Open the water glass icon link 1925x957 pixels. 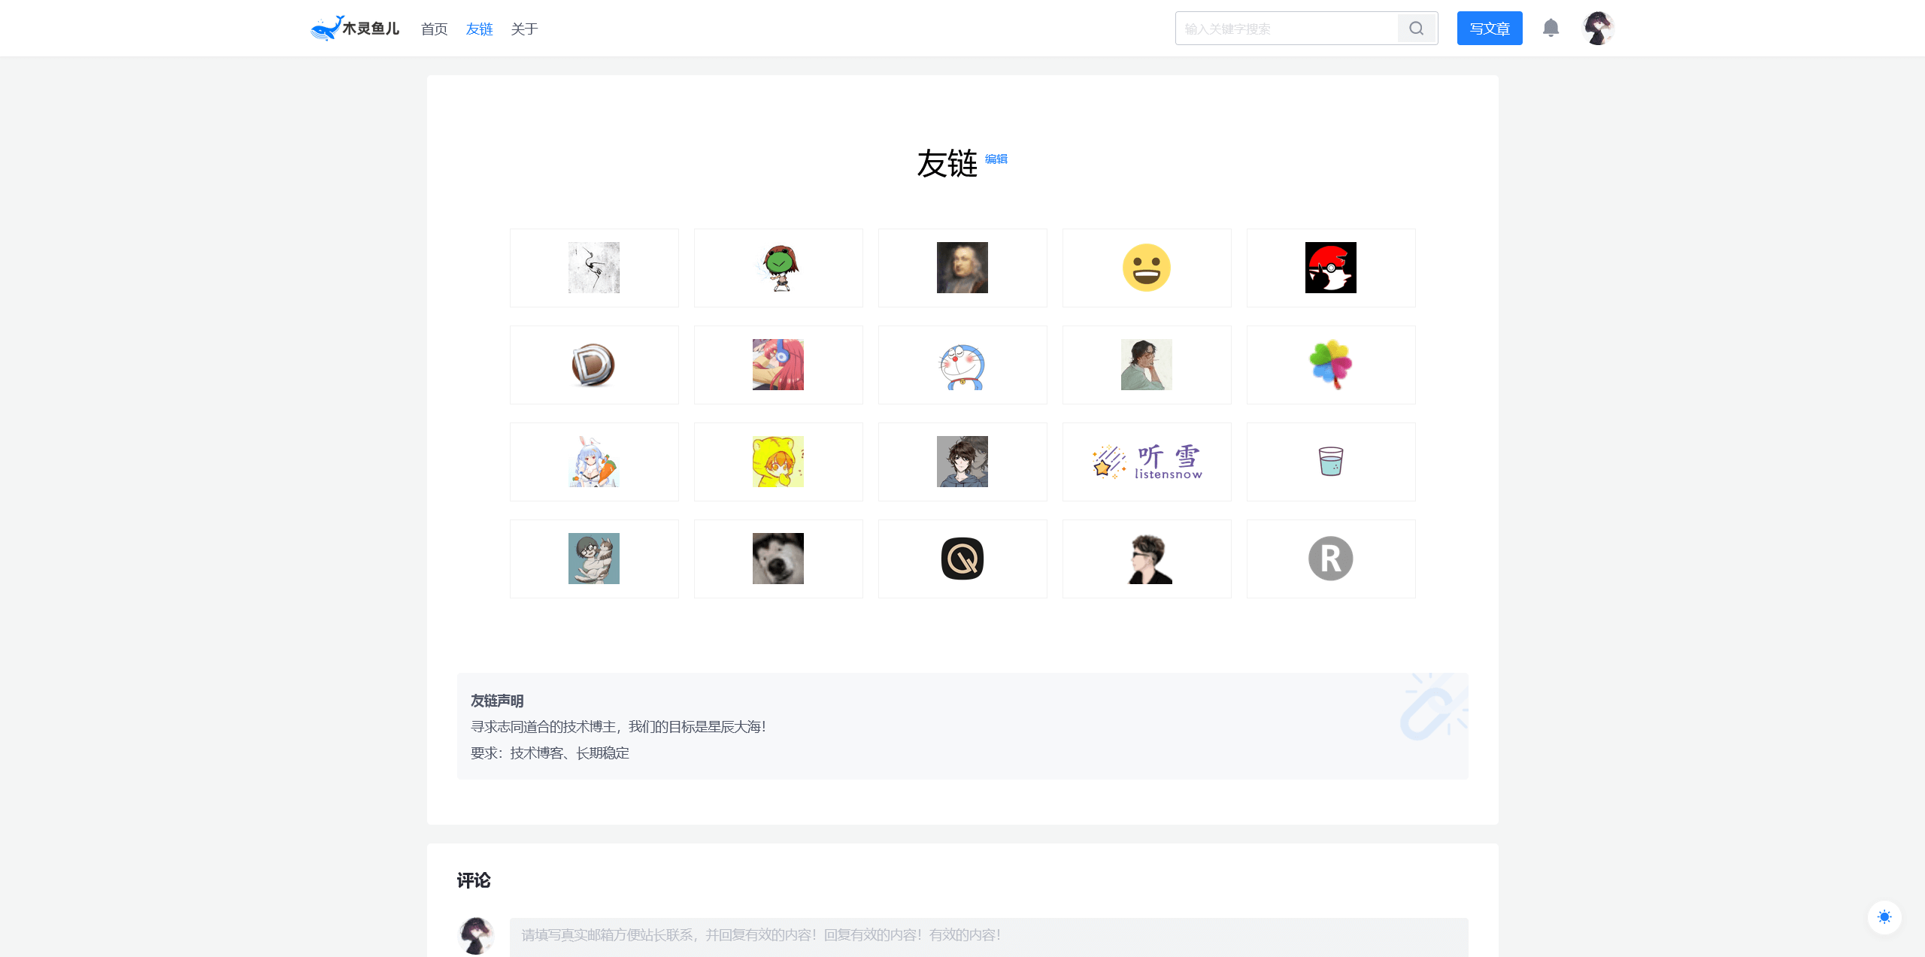(x=1331, y=462)
